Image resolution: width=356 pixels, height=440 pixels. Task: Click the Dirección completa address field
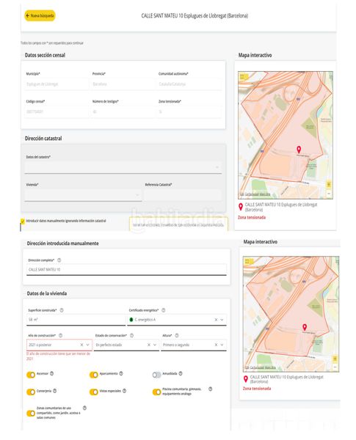tap(126, 269)
